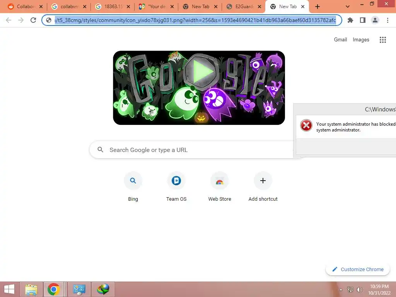Open the Bing shortcut
396x297 pixels.
pyautogui.click(x=133, y=187)
